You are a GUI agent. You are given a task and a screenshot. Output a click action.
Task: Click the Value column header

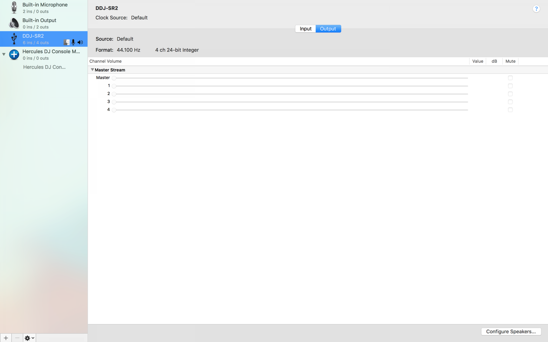tap(478, 61)
